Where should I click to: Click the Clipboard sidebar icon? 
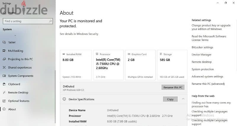[x=4, y=84]
